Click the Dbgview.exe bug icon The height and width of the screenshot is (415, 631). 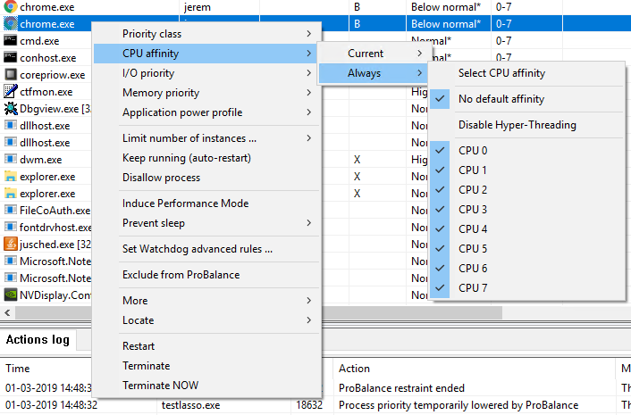11,109
